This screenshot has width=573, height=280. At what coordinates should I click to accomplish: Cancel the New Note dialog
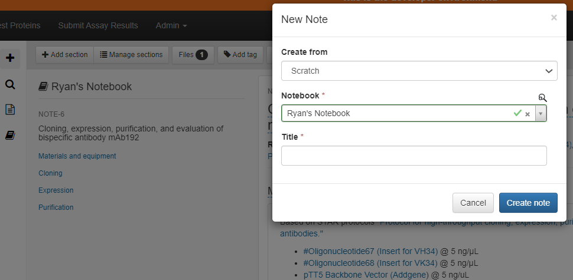click(473, 203)
